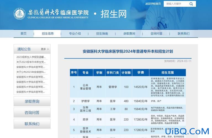
Task: Click the university logo emblem
Action: [x=19, y=14]
